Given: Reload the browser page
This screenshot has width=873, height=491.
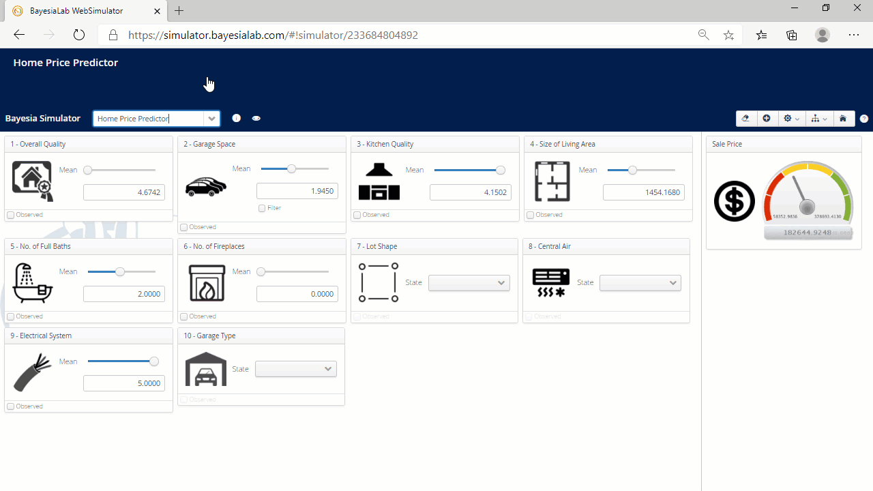Looking at the screenshot, I should [79, 35].
